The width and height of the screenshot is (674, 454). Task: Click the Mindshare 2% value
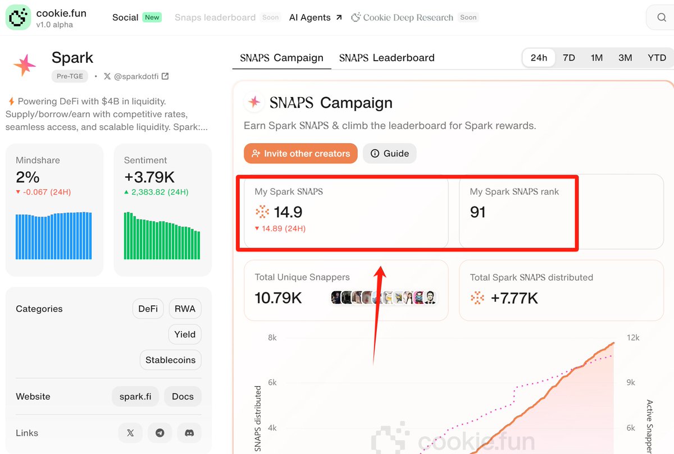(x=28, y=177)
